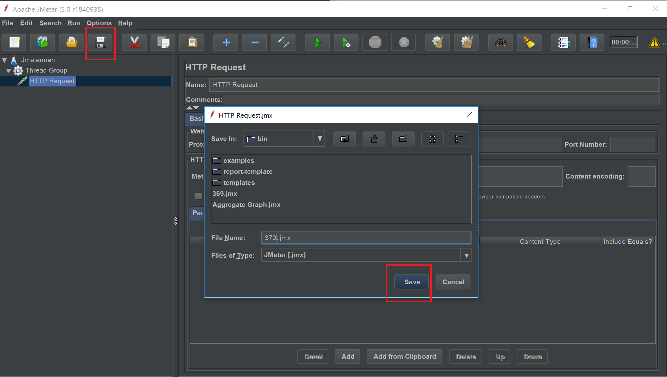The width and height of the screenshot is (667, 377).
Task: Go up one folder level in dialog
Action: 345,139
